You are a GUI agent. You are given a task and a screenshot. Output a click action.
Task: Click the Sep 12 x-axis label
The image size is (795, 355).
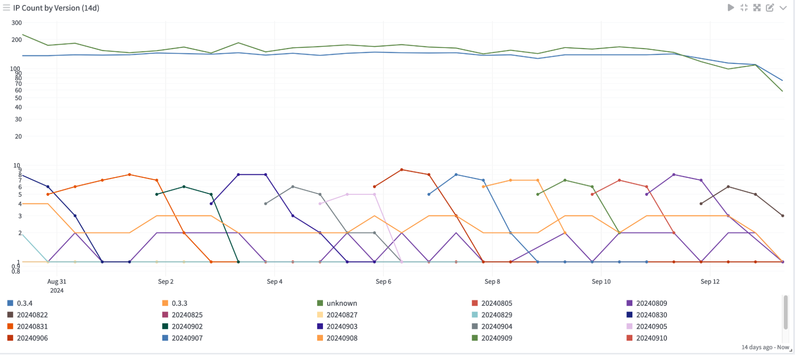[x=710, y=282]
